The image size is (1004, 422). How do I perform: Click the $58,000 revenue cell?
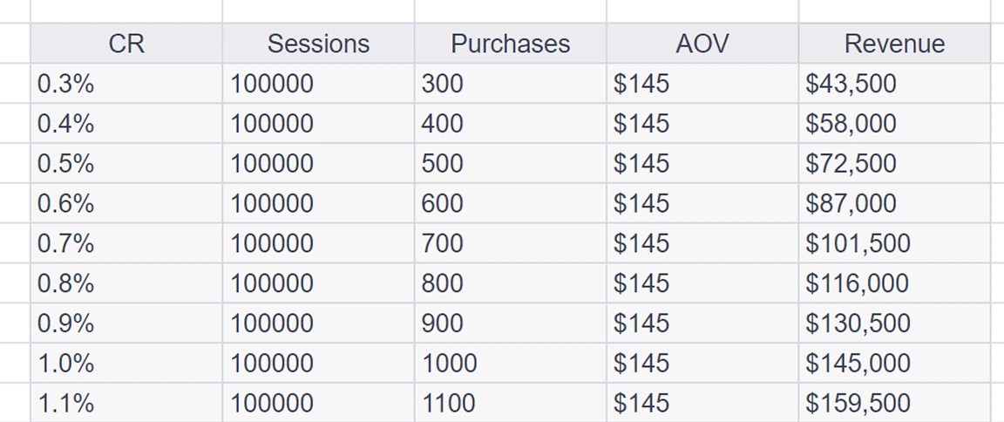coord(894,124)
